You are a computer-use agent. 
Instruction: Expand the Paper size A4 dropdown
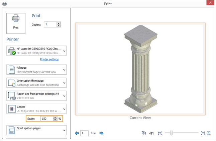tap(64, 96)
